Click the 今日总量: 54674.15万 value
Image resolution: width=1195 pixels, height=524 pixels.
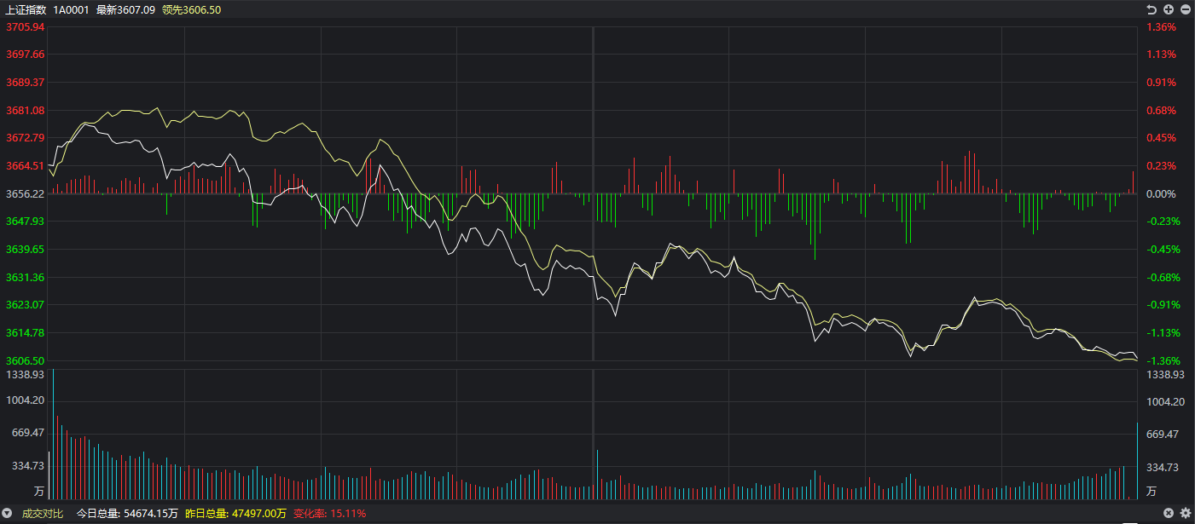coord(127,513)
